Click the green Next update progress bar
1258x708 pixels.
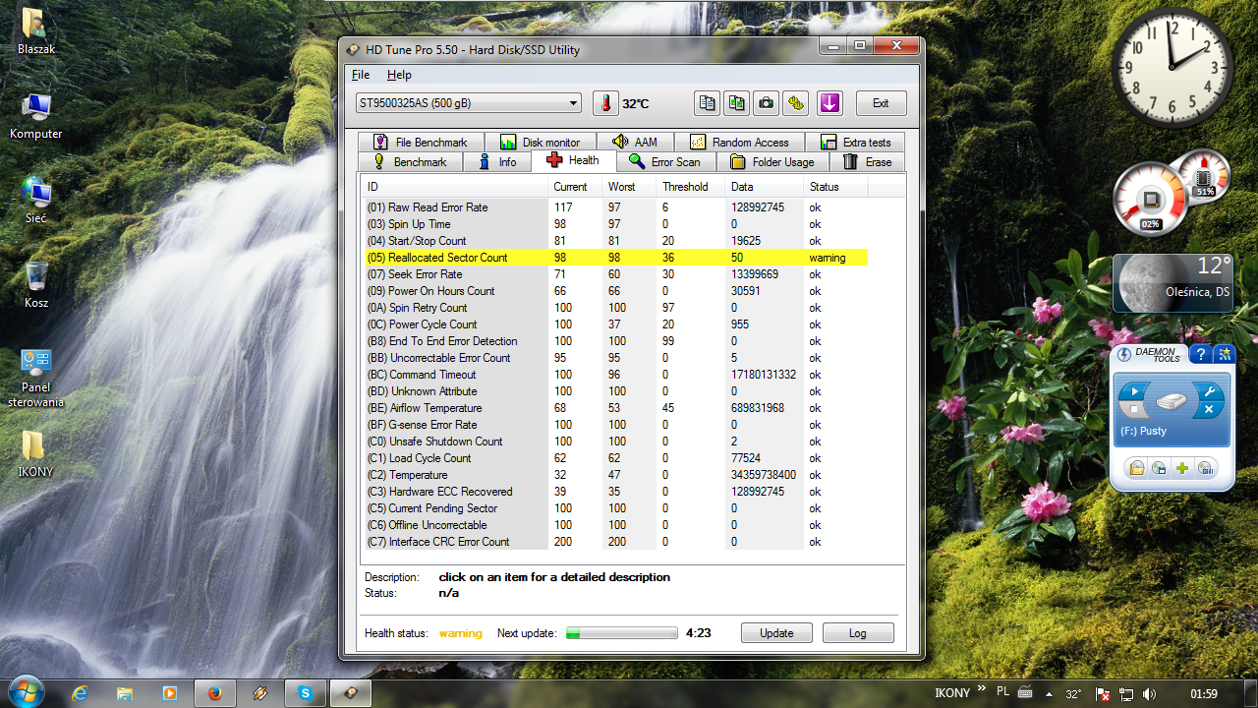click(622, 633)
